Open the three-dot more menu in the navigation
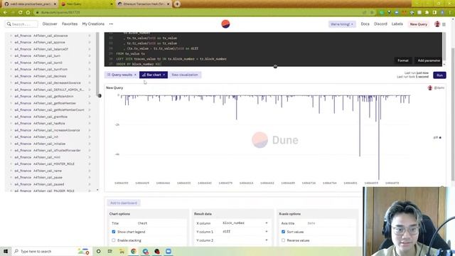This screenshot has width=455, height=256. 111,24
